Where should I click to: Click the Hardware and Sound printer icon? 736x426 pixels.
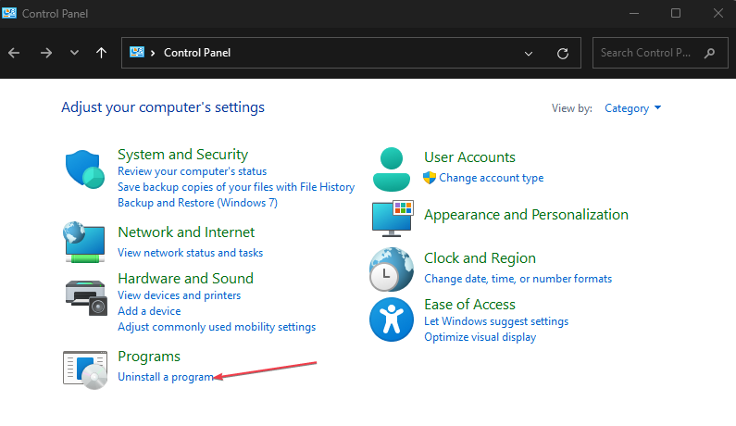(86, 298)
